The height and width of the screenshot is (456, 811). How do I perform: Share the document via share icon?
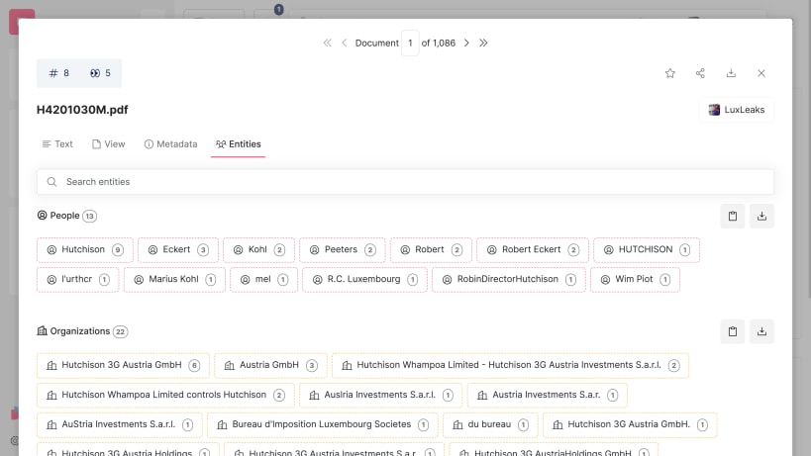click(700, 73)
